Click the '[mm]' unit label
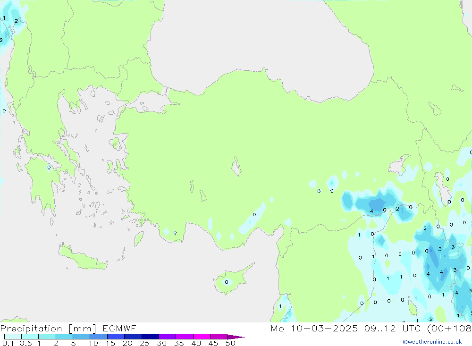Screen dimensions: 472x346 click(83, 328)
